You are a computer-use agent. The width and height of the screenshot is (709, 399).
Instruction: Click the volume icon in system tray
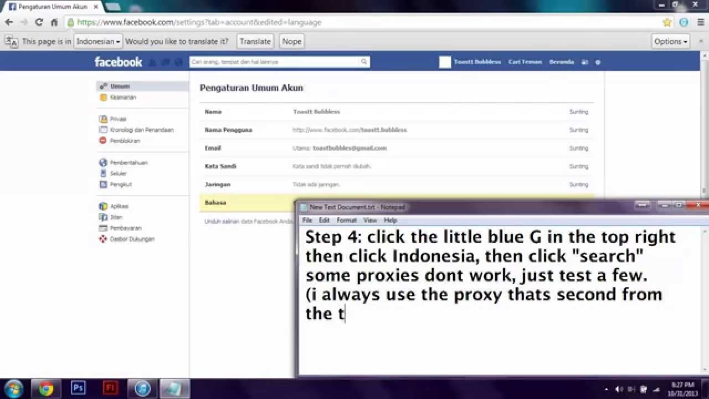[619, 389]
